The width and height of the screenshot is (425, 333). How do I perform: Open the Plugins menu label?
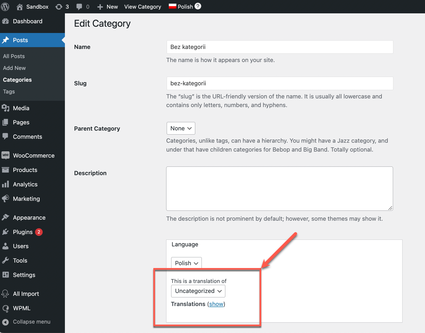tap(23, 232)
